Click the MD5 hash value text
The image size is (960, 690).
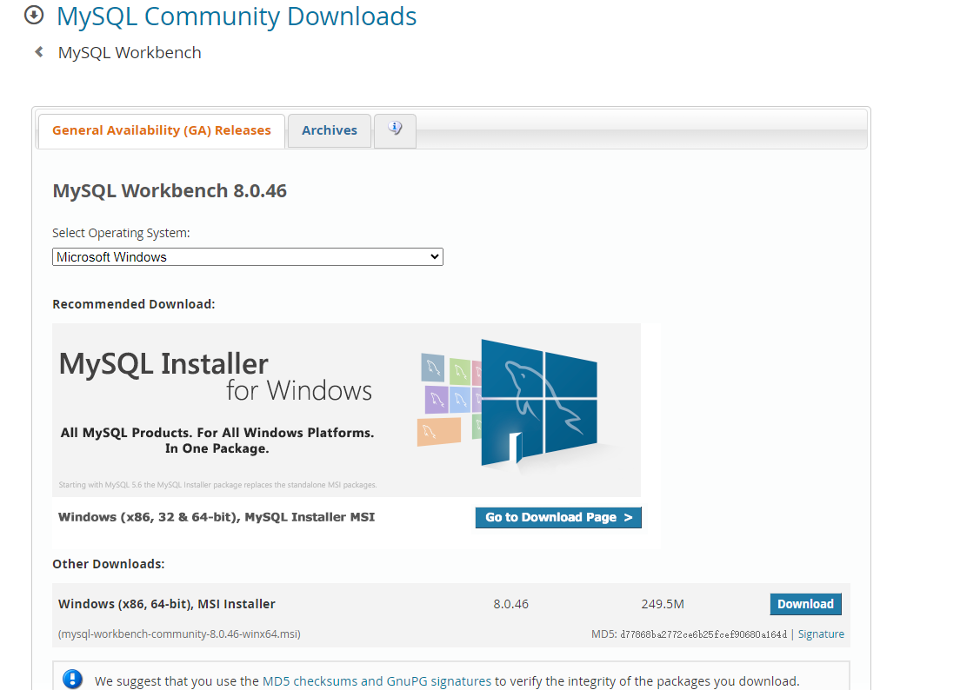coord(703,634)
